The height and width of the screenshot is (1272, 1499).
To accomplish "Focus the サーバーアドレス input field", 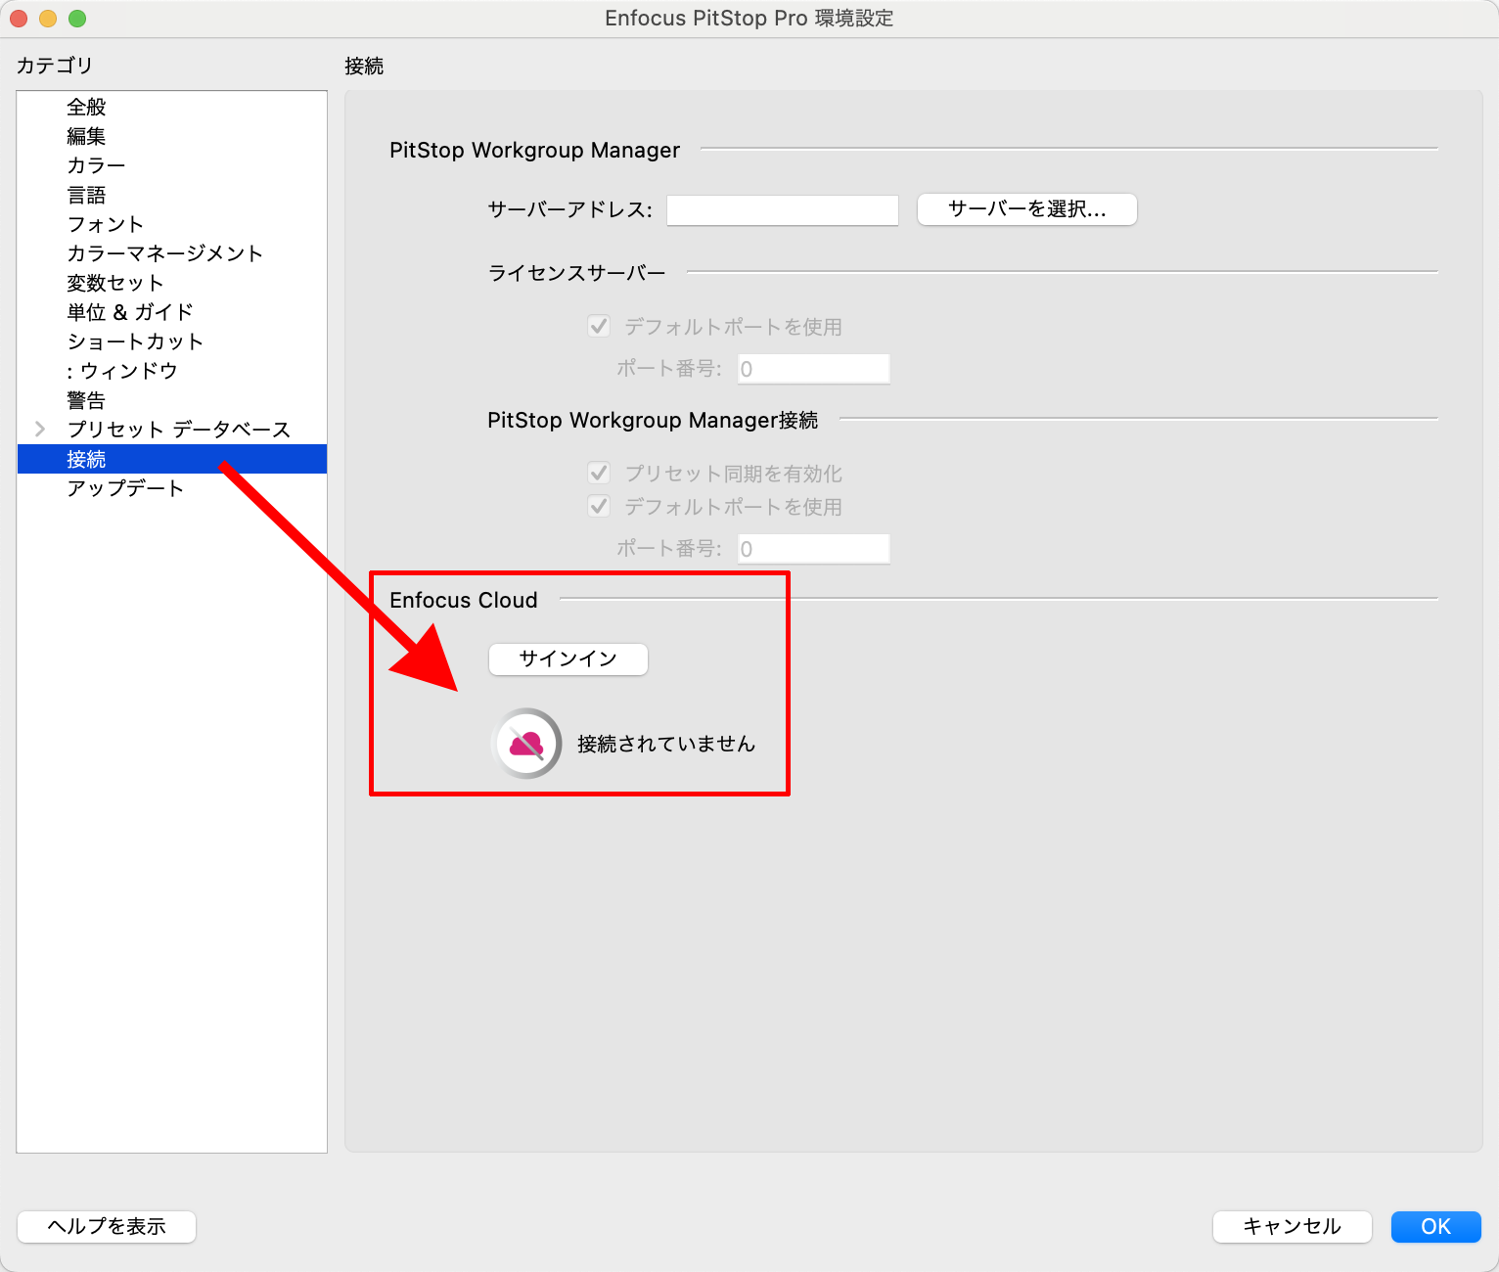I will 783,209.
